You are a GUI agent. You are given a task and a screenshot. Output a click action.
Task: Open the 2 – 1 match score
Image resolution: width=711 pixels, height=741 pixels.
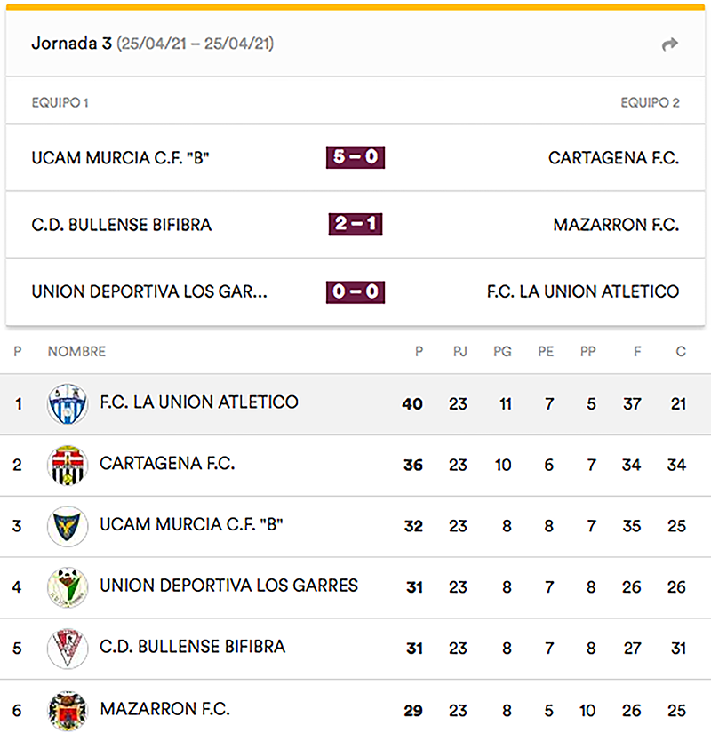[355, 225]
